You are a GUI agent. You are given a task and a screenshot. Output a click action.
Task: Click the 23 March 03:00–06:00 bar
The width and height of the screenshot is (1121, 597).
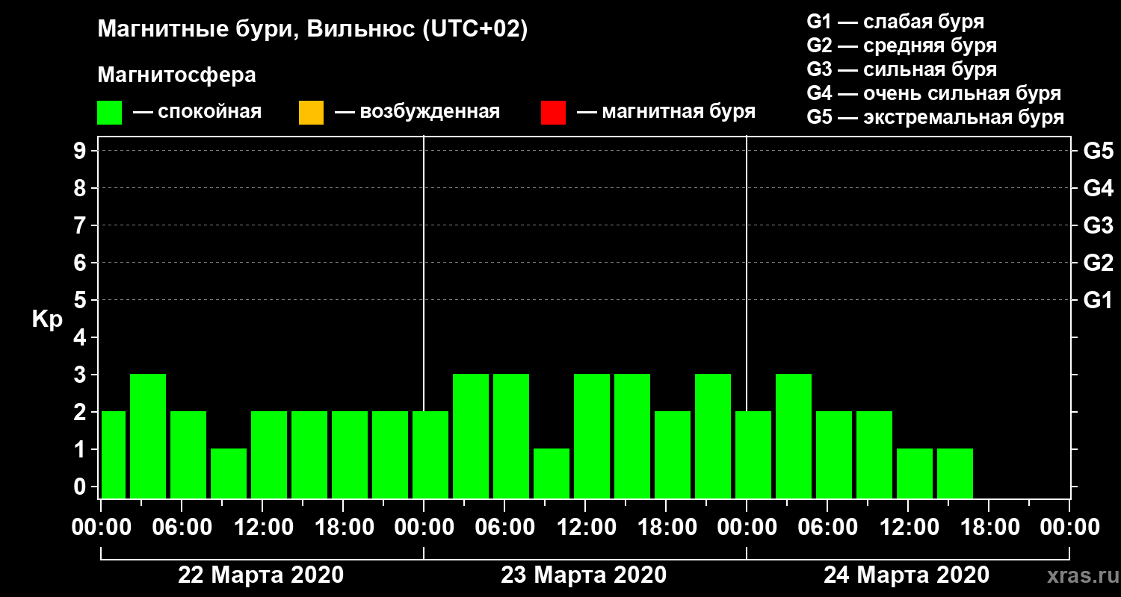pyautogui.click(x=471, y=436)
